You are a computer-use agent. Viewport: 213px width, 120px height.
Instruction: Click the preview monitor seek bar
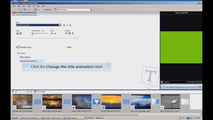(x=181, y=84)
